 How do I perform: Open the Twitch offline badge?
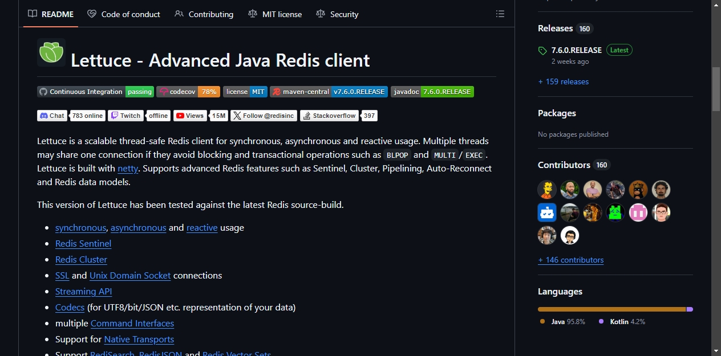[139, 116]
